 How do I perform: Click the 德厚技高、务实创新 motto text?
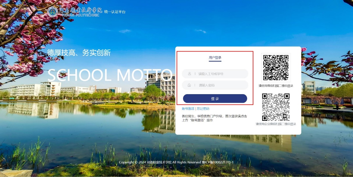[x=79, y=53]
